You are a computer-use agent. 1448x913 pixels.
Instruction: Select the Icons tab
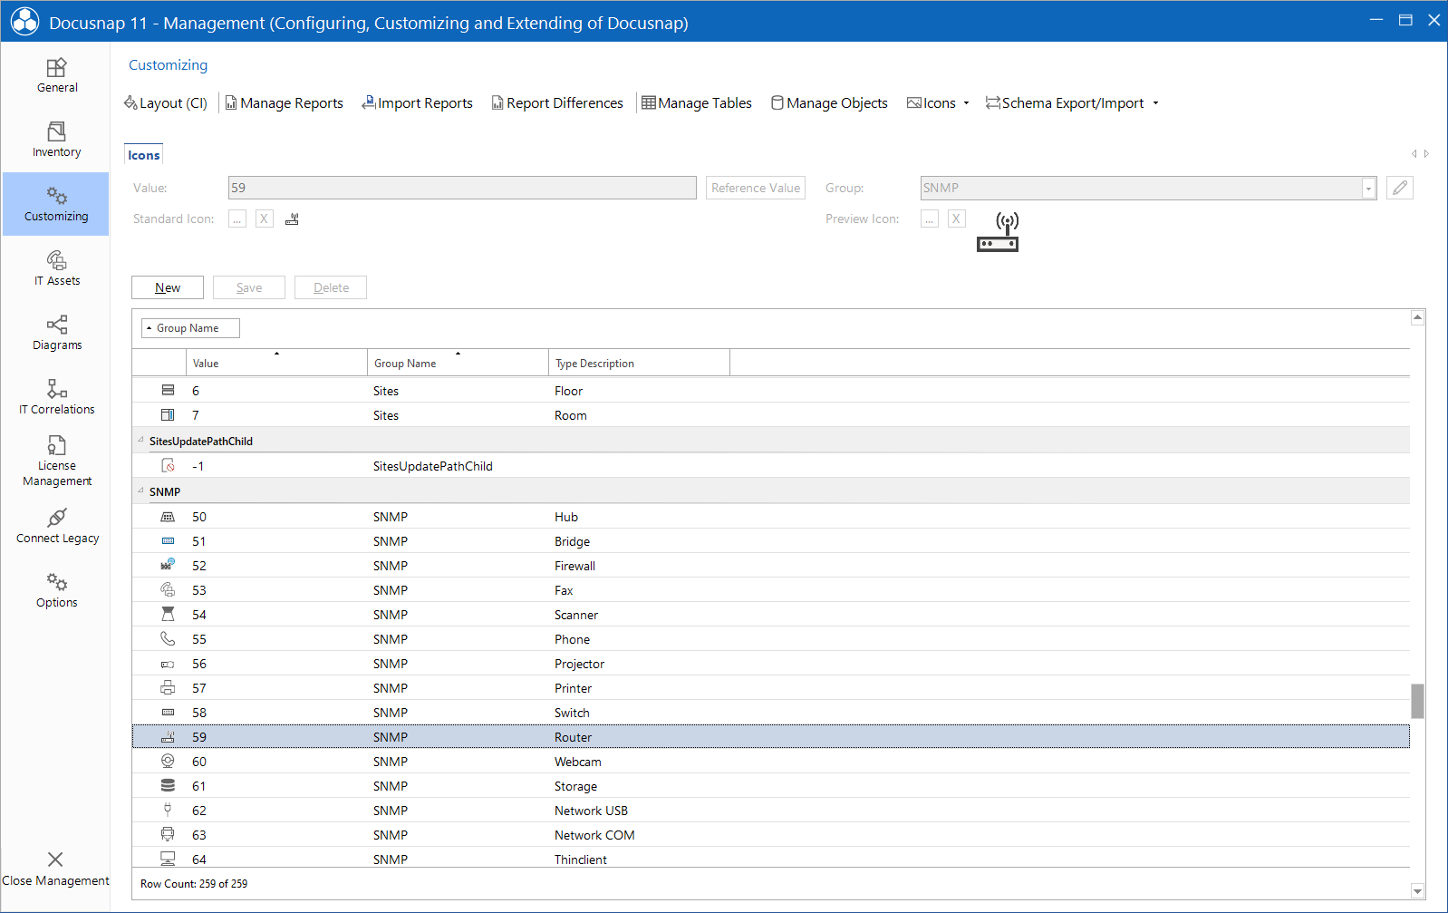click(143, 155)
